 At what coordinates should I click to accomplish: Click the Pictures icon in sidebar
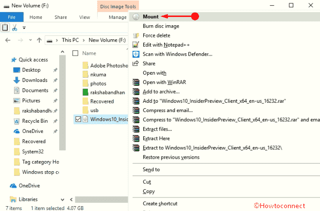pyautogui.click(x=17, y=100)
